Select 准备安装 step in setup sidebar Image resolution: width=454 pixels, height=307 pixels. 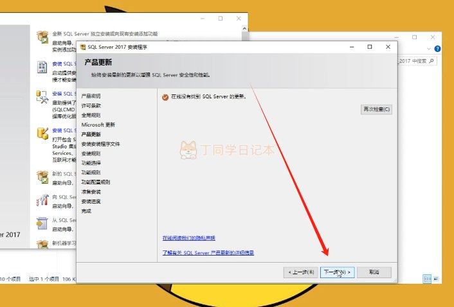click(91, 191)
